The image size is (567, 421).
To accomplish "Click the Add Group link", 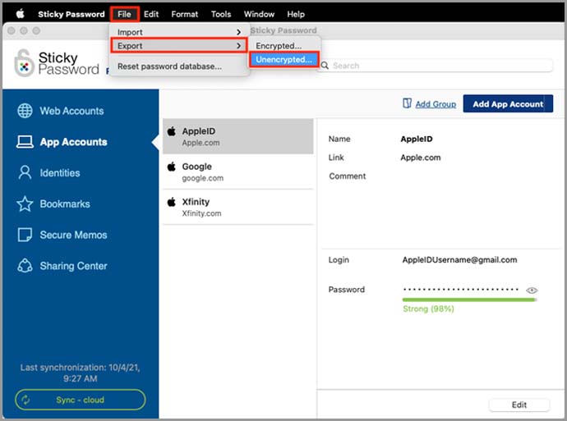I will click(436, 104).
